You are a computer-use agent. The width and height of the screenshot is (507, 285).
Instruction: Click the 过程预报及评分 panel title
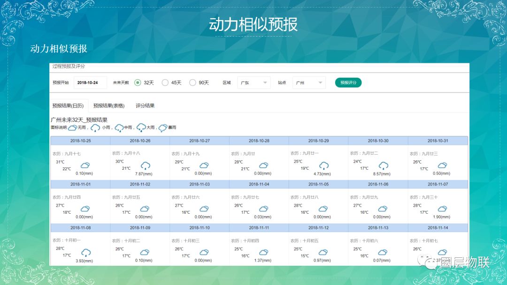(x=69, y=66)
